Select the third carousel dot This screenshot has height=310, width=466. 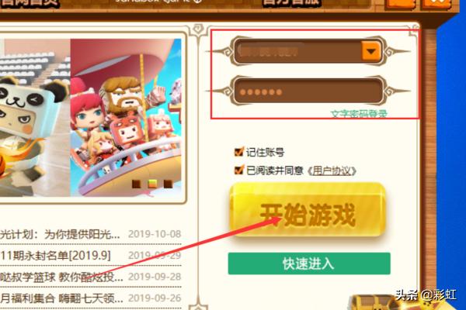[168, 184]
